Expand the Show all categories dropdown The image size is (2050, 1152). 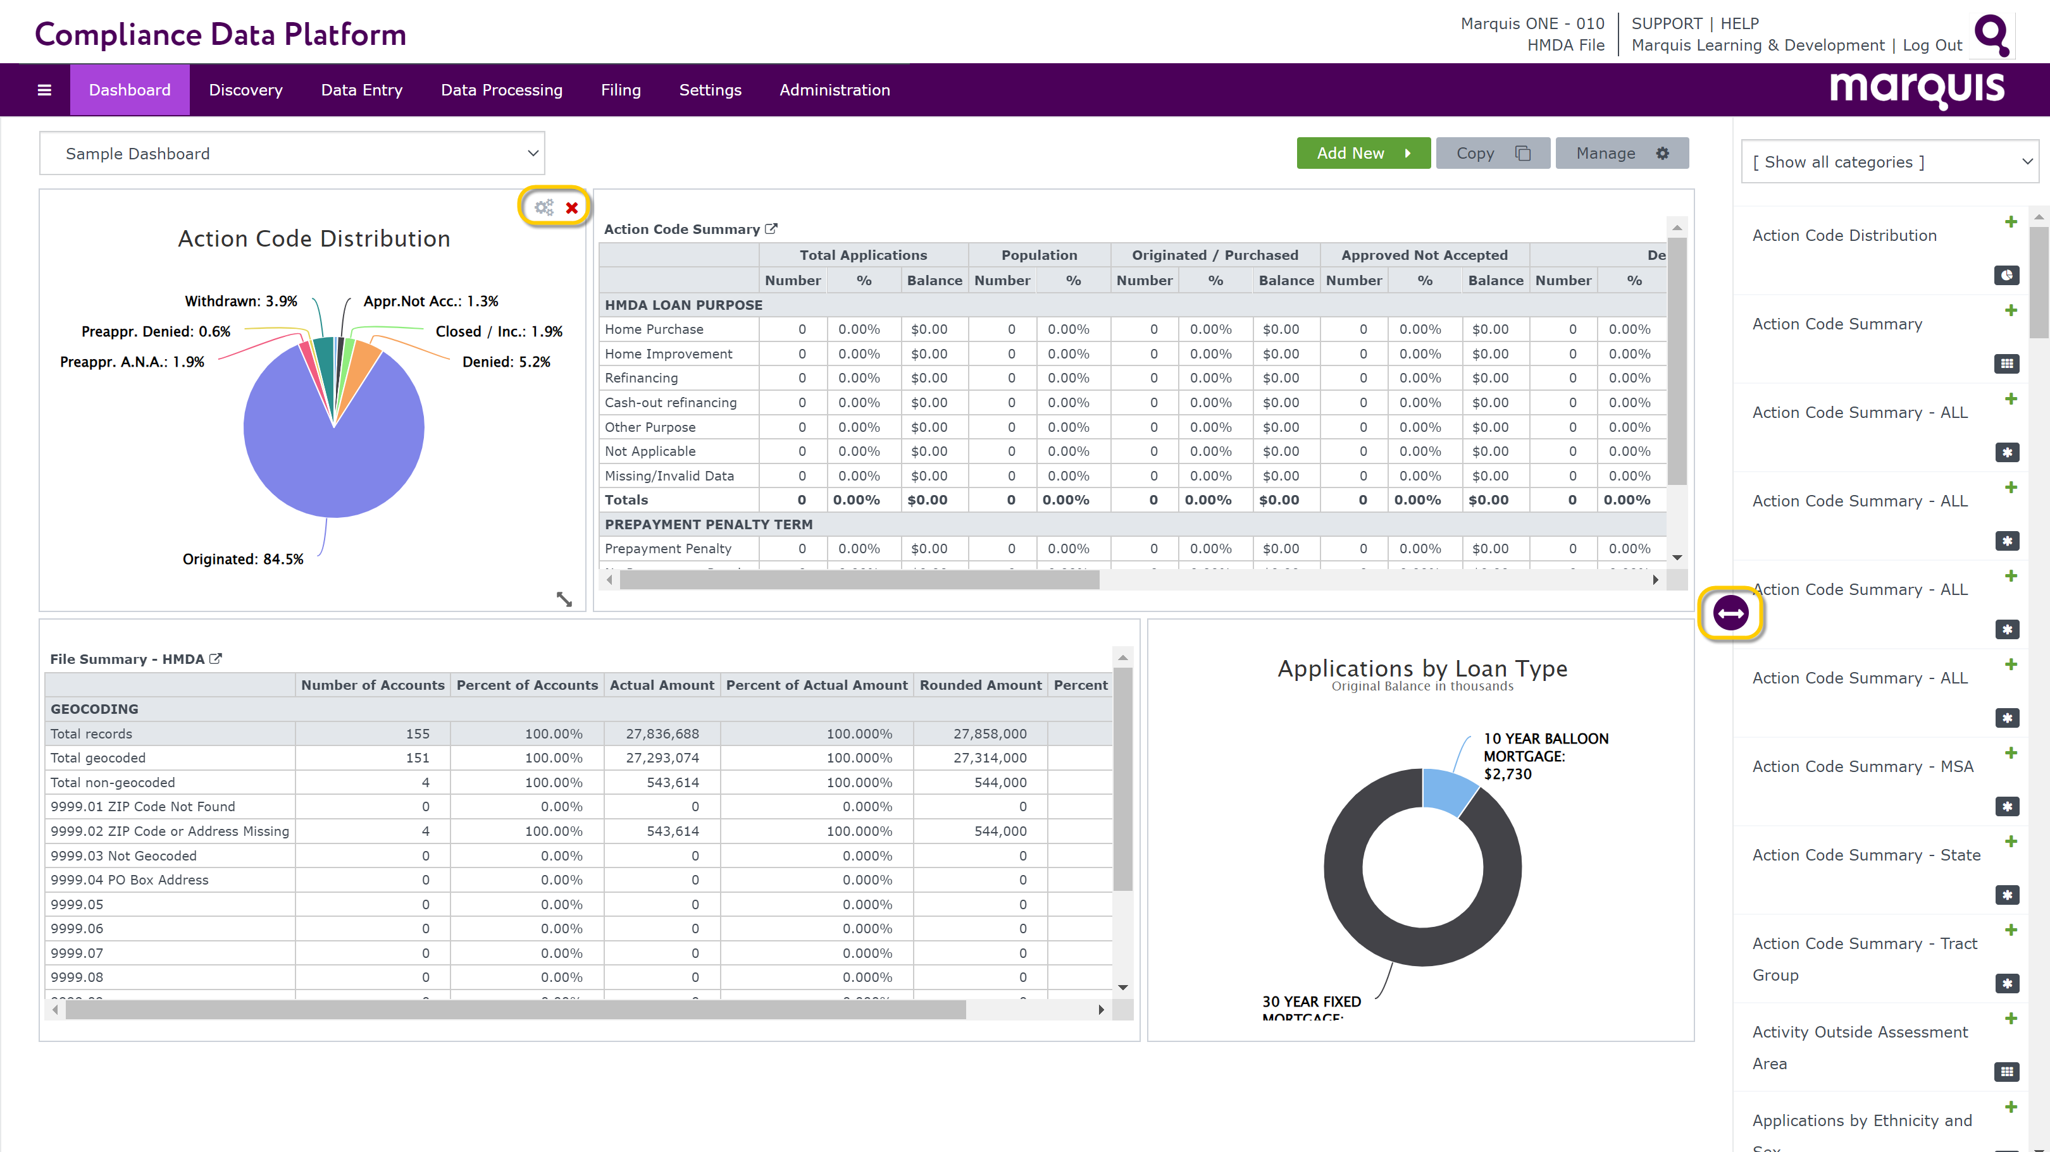(1889, 162)
